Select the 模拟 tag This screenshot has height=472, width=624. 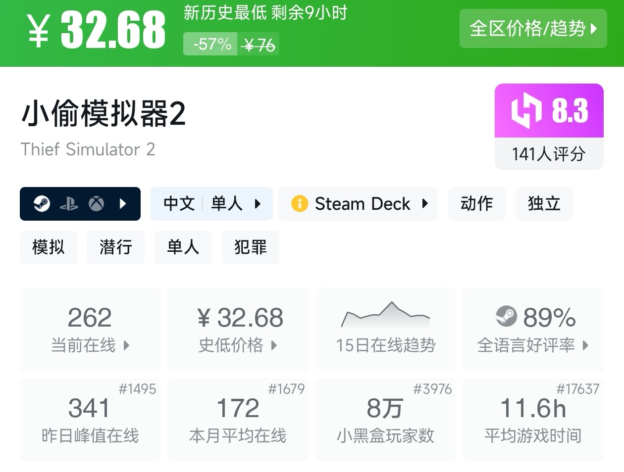[49, 247]
